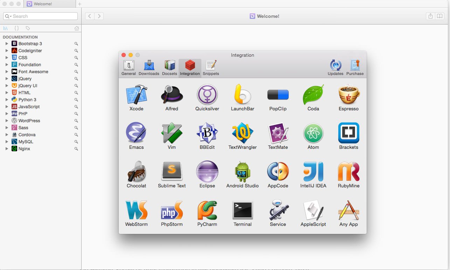Expand the CodeIgniter docset
This screenshot has width=450, height=270.
(6, 51)
